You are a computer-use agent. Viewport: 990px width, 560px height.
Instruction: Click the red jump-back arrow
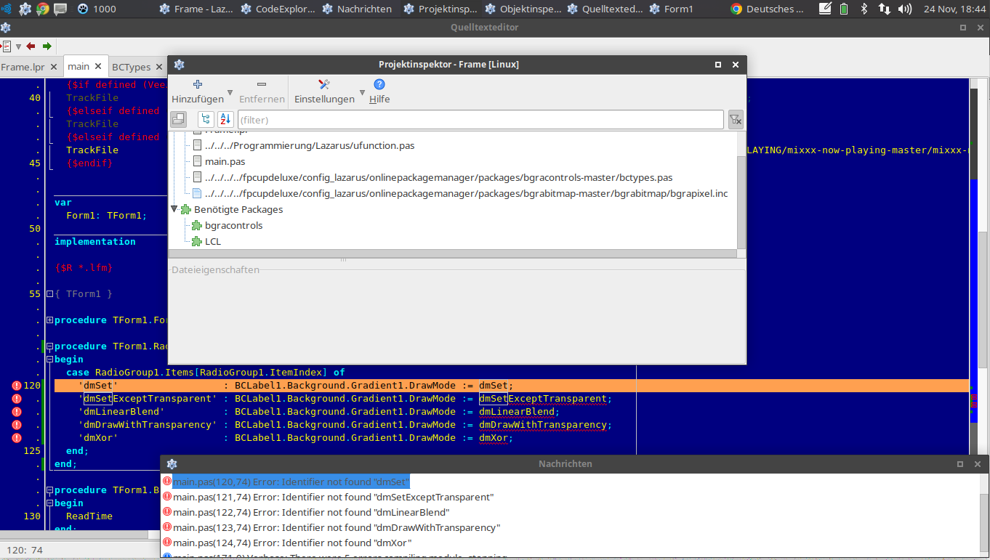(x=31, y=46)
